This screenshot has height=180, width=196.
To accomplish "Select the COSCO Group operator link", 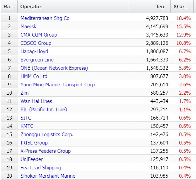I will click(x=36, y=43).
